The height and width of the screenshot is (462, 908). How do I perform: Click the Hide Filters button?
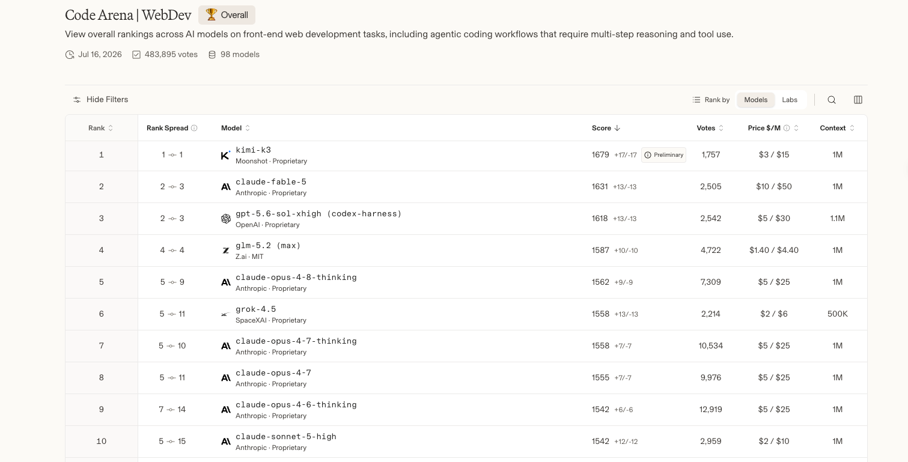tap(100, 100)
